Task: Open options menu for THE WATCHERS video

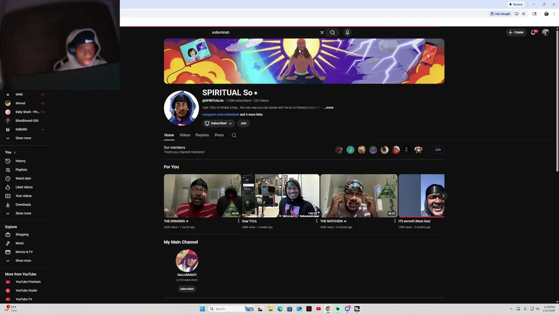Action: tap(395, 221)
